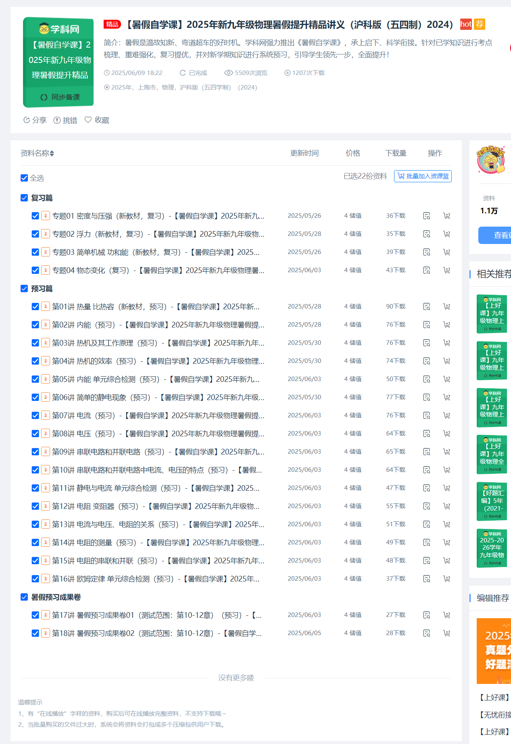Preview 第05讲 内能 单元综合检测
Viewport: 511px width, 744px height.
click(426, 379)
